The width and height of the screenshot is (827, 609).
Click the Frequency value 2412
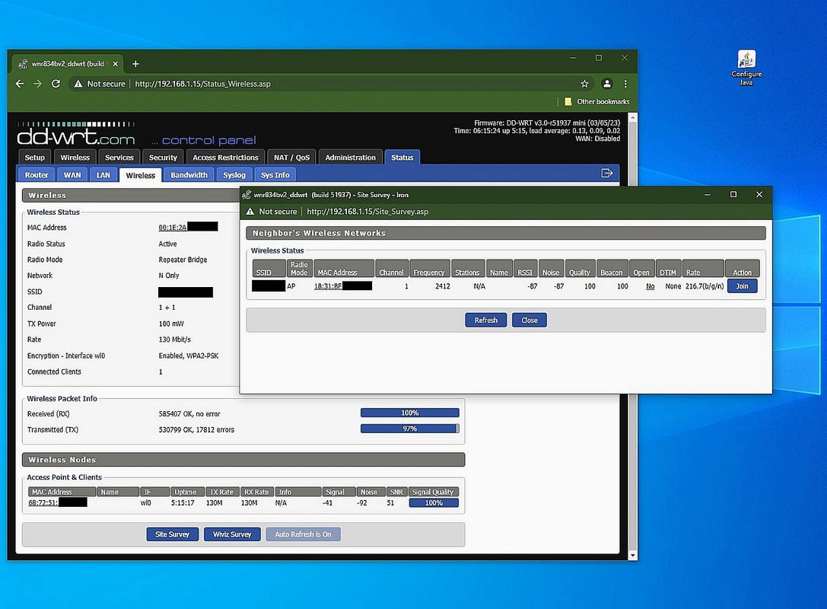443,286
